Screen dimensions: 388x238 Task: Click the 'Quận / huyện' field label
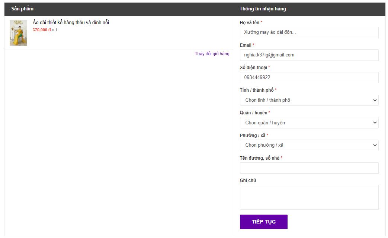coord(253,113)
